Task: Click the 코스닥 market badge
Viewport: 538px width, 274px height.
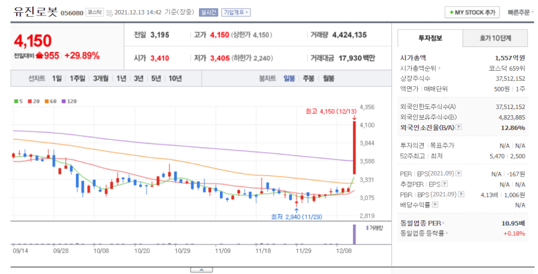Action: tap(94, 12)
